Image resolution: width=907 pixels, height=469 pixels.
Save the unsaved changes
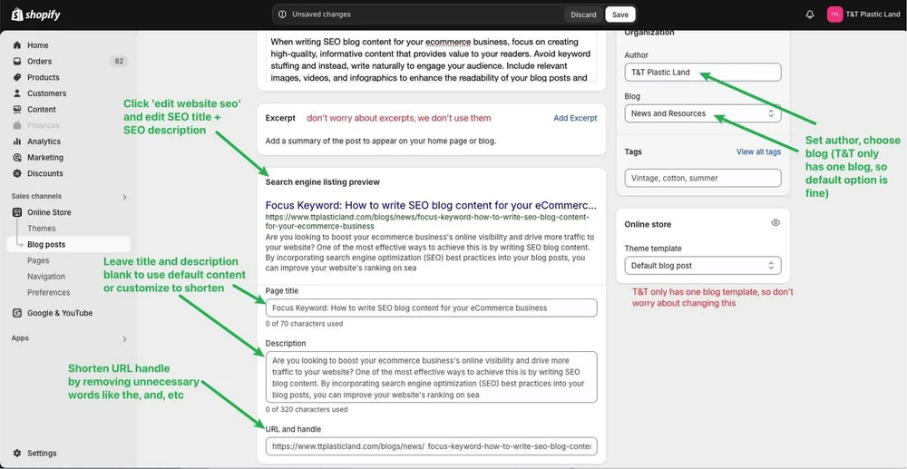coord(620,15)
